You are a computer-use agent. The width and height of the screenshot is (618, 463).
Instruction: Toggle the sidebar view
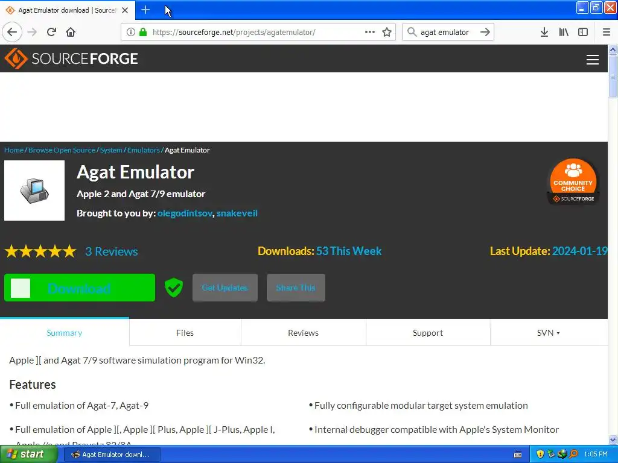tap(583, 32)
